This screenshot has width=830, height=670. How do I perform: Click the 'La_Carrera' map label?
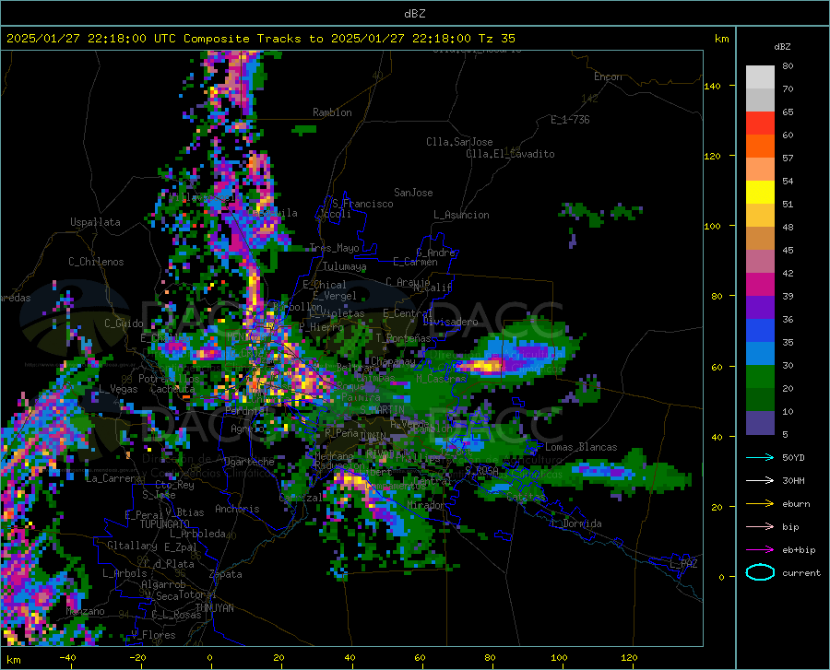tap(113, 478)
